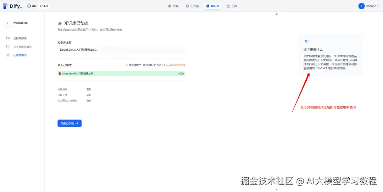Click the Dify logo
Image resolution: width=383 pixels, height=192 pixels.
12,6
